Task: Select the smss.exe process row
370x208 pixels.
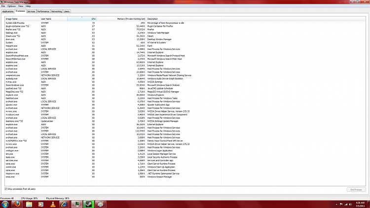Action: pos(113,177)
